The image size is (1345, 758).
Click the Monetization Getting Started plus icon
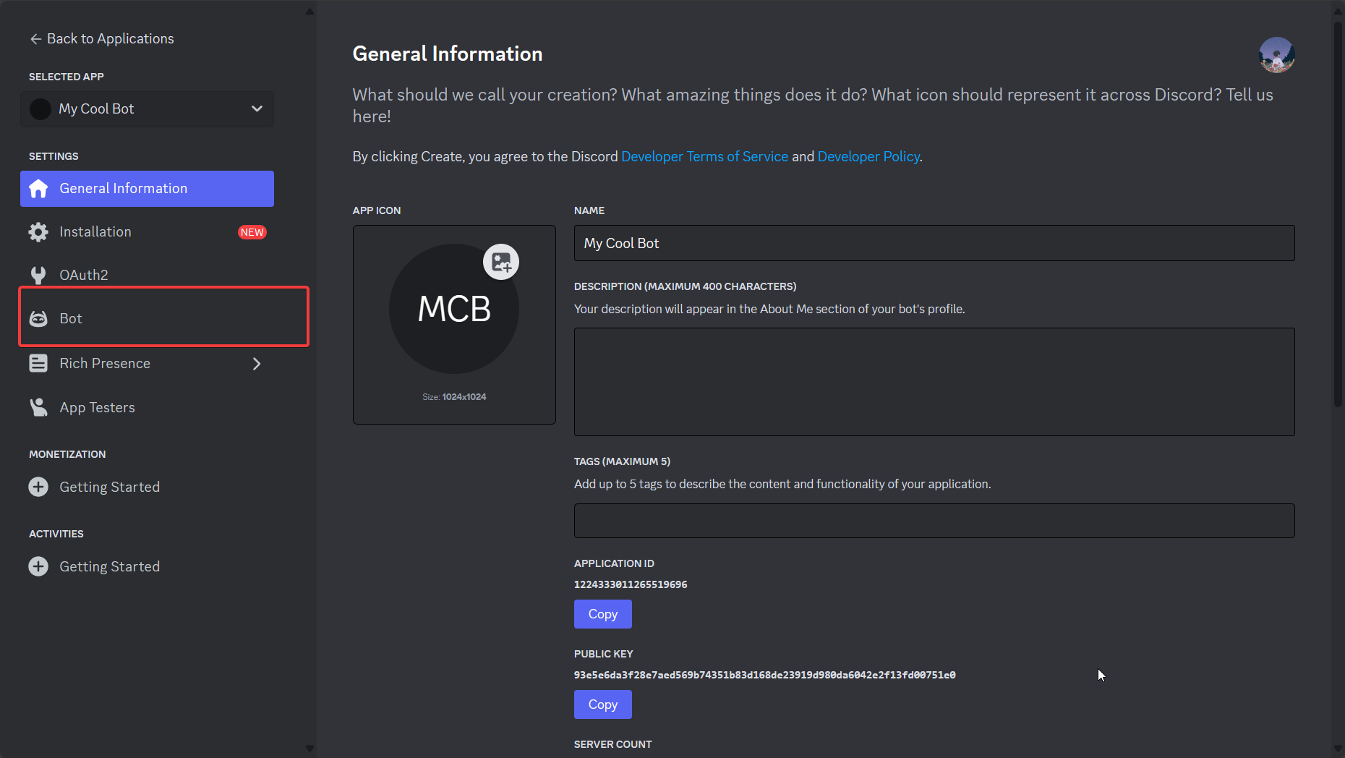tap(38, 487)
